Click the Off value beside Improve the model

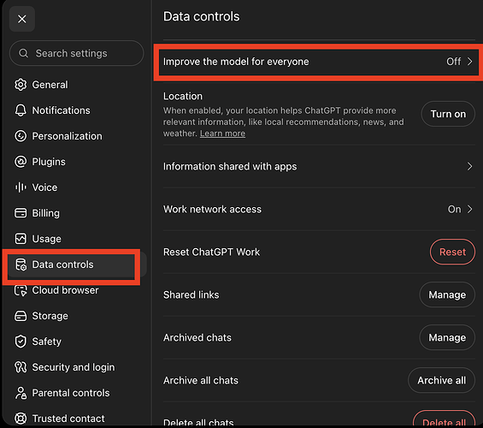453,62
